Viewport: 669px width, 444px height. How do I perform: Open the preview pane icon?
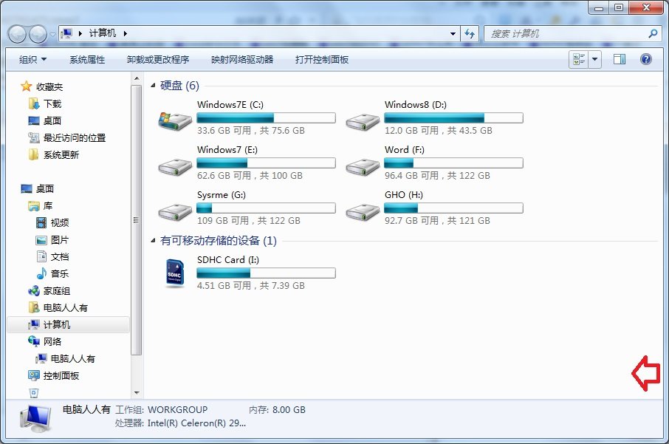click(620, 59)
